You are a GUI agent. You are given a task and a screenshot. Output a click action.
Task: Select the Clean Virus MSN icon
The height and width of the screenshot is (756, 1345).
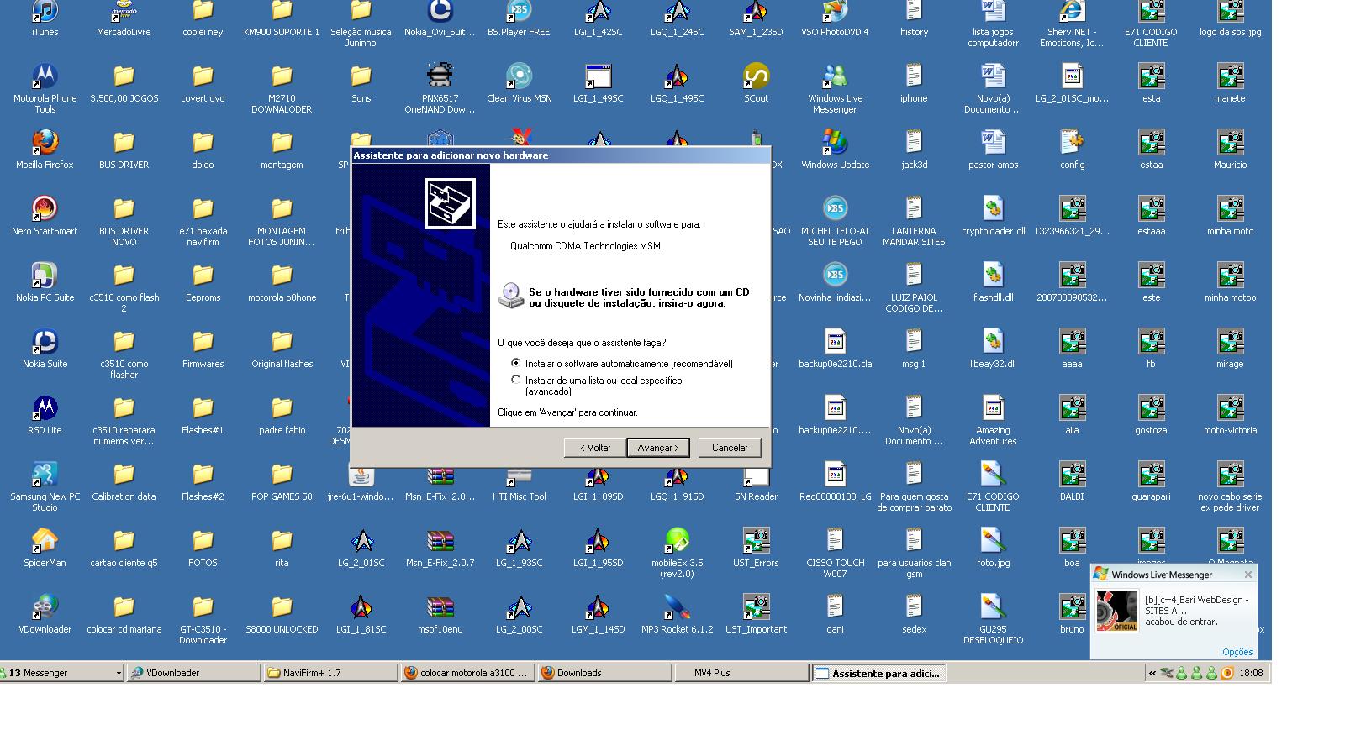pos(519,77)
